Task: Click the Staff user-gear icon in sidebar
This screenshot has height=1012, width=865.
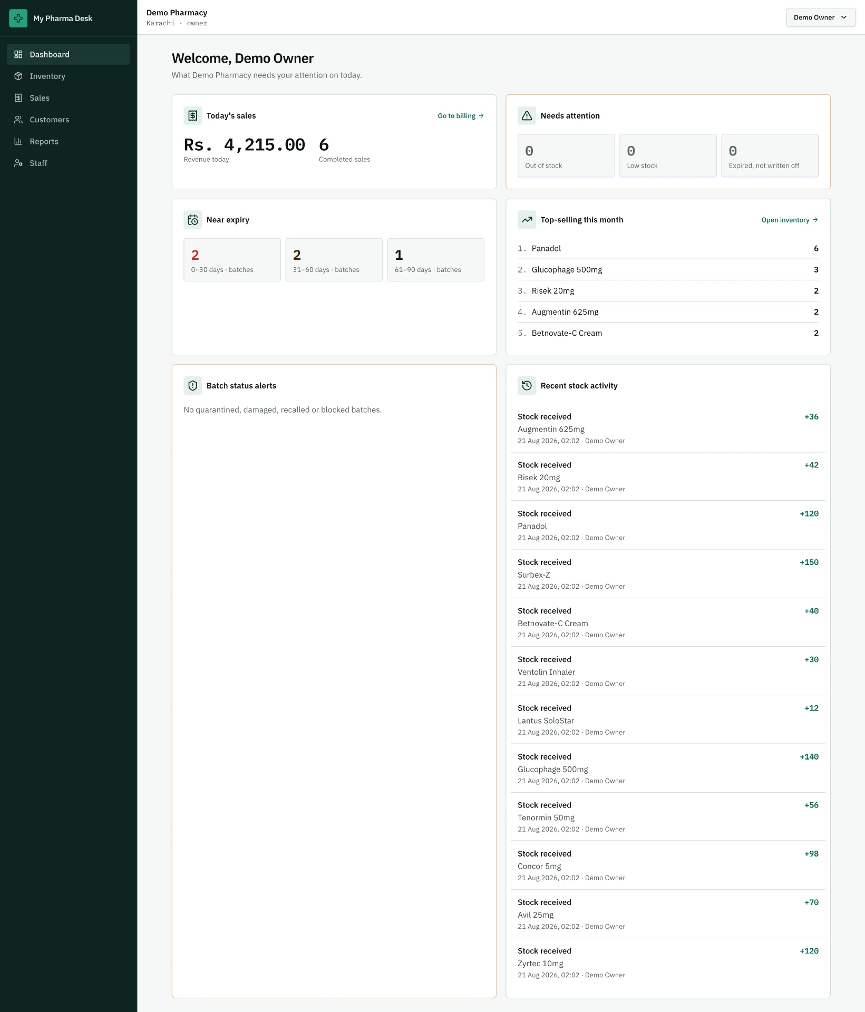Action: coord(18,163)
